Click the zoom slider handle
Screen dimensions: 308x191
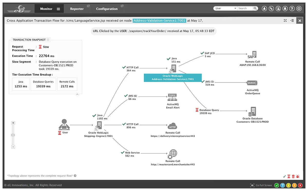click(13, 135)
